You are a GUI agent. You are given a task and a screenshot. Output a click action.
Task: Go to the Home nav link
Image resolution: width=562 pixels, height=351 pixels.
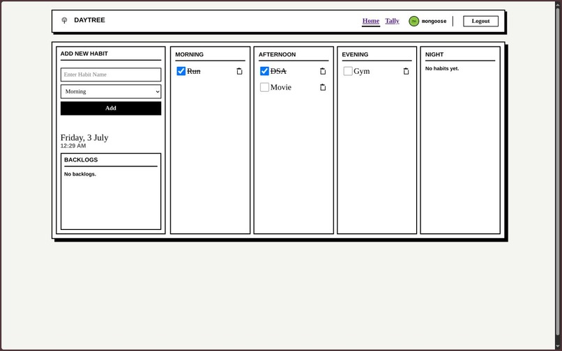(x=371, y=21)
